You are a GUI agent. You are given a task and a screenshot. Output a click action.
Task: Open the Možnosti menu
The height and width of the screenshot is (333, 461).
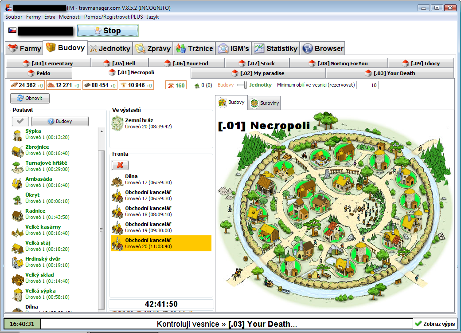click(x=70, y=17)
